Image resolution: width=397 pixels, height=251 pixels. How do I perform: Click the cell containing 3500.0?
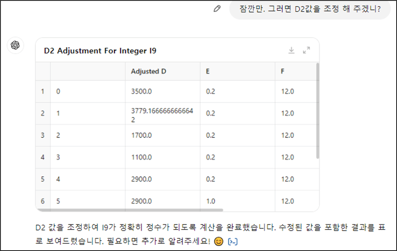(x=141, y=91)
